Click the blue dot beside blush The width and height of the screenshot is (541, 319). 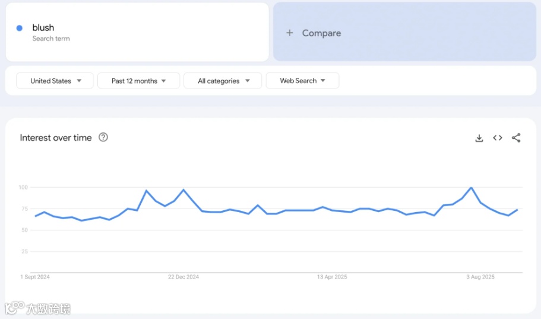click(x=20, y=28)
